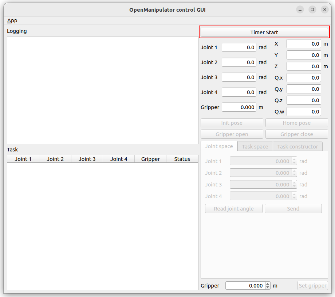335x297 pixels.
Task: Click the Joint 1 rad readout field
Action: point(239,47)
